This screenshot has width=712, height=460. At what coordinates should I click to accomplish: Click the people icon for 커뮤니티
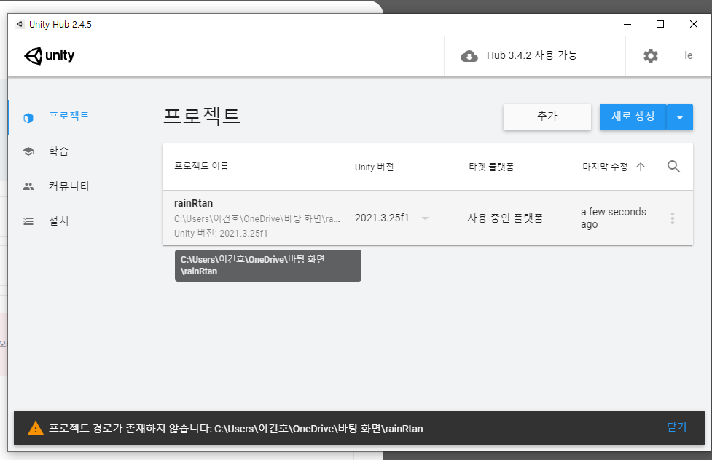pos(28,186)
